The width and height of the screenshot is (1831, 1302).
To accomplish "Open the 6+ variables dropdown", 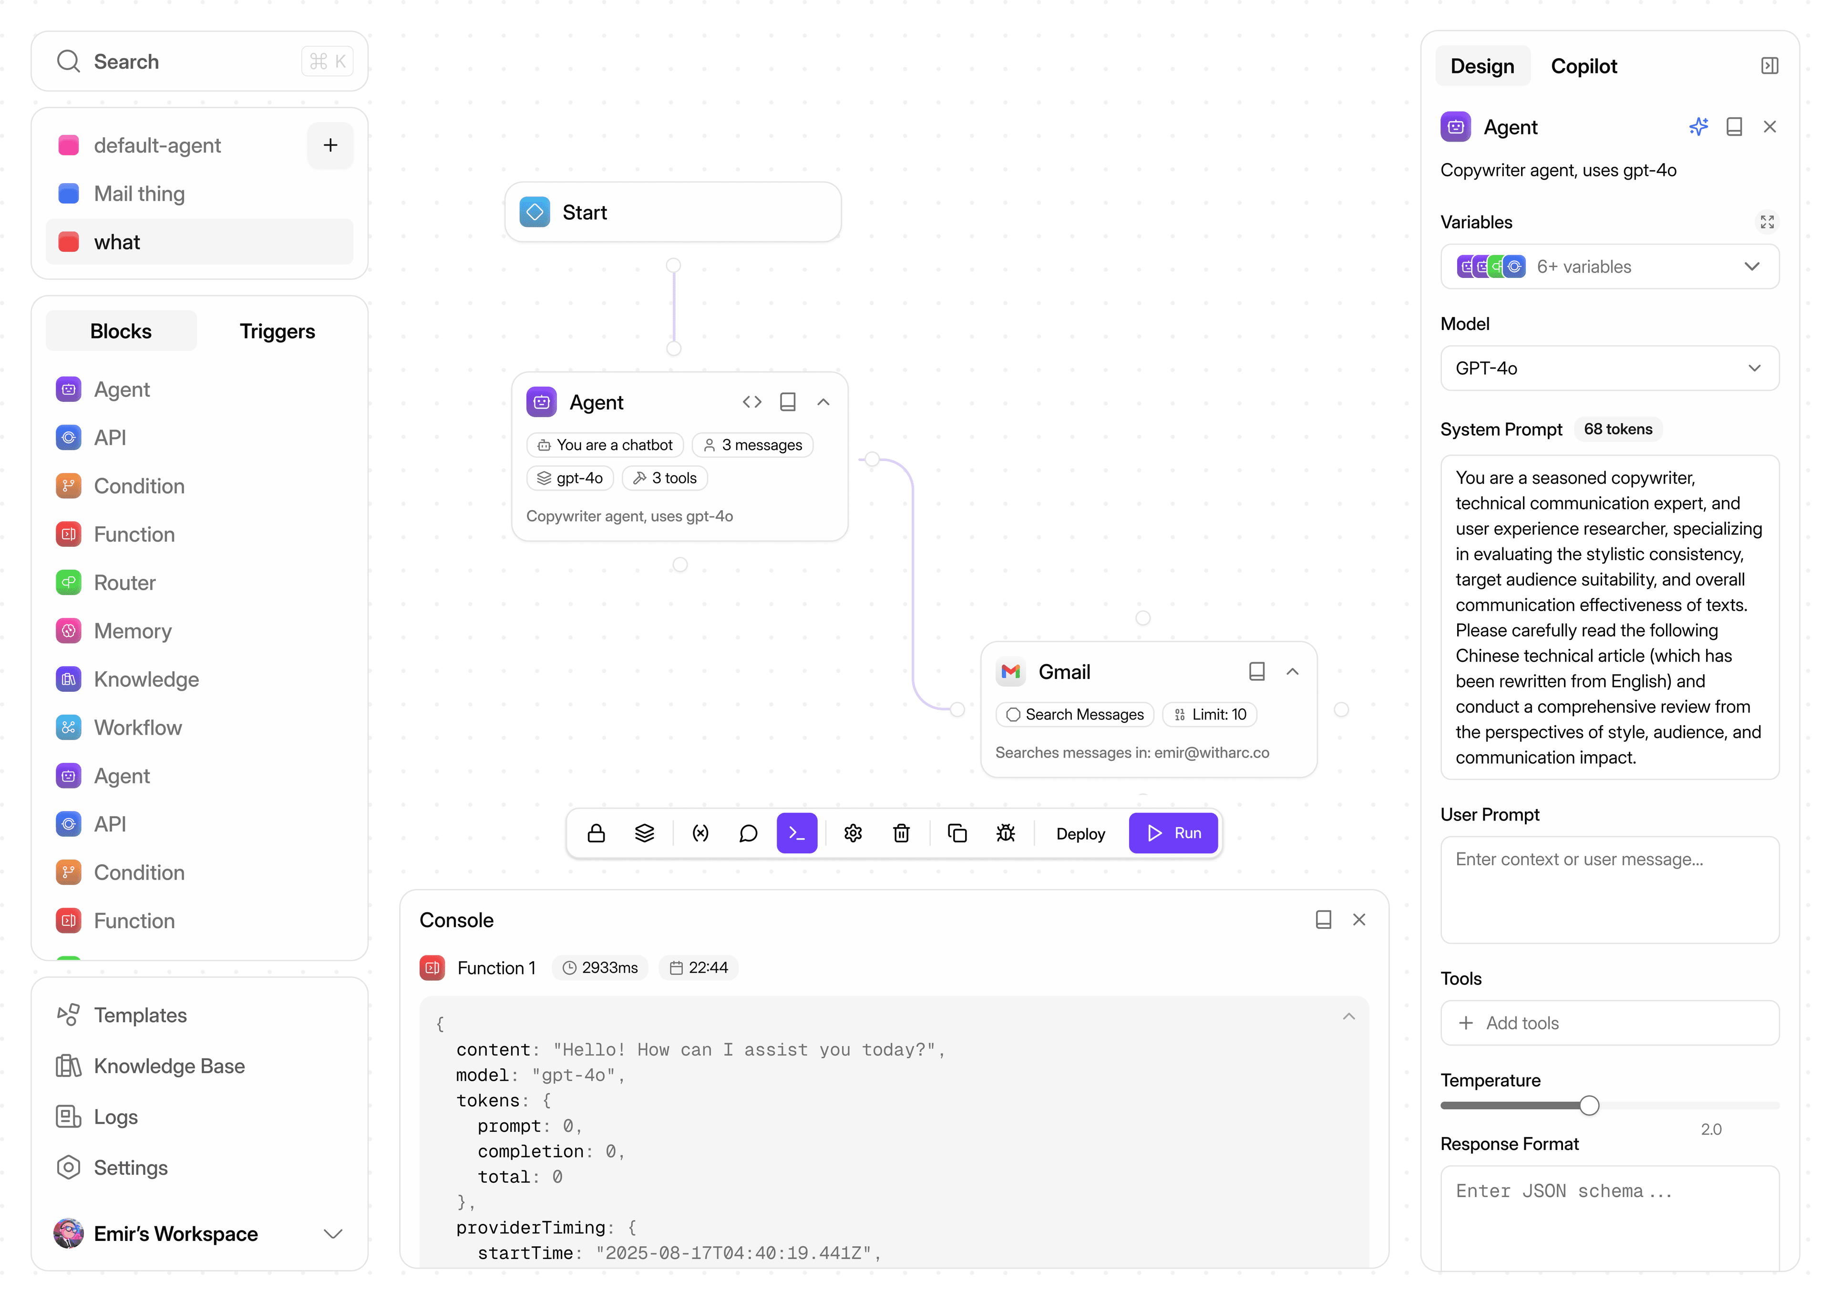I will (1610, 266).
